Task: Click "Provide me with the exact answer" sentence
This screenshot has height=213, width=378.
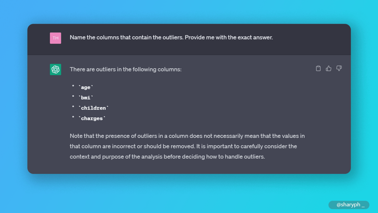Action: tap(228, 38)
